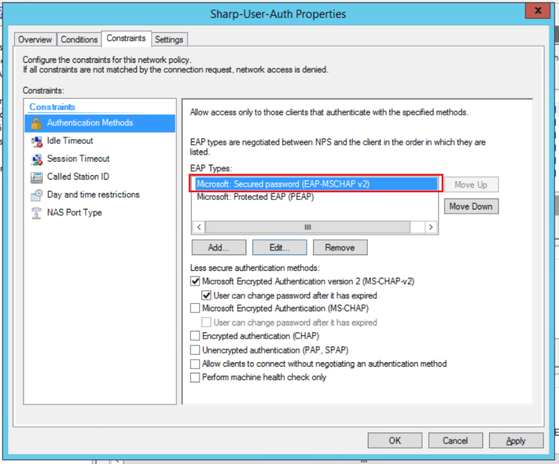The image size is (559, 464).
Task: Click the Authentication Methods padlock icon
Action: (x=37, y=123)
